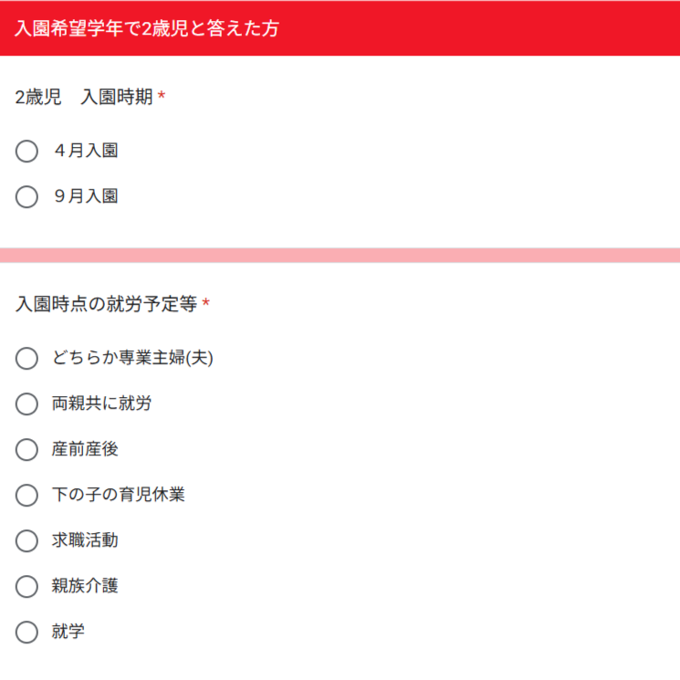Click the 求職活動 label text

(x=85, y=540)
